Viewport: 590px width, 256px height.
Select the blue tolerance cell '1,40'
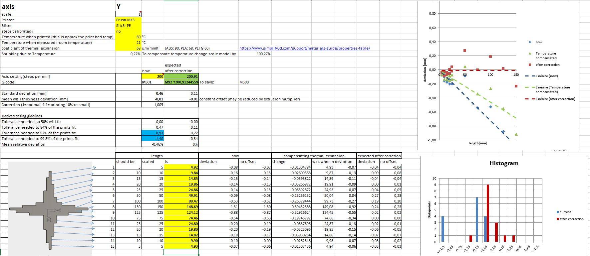coord(153,139)
